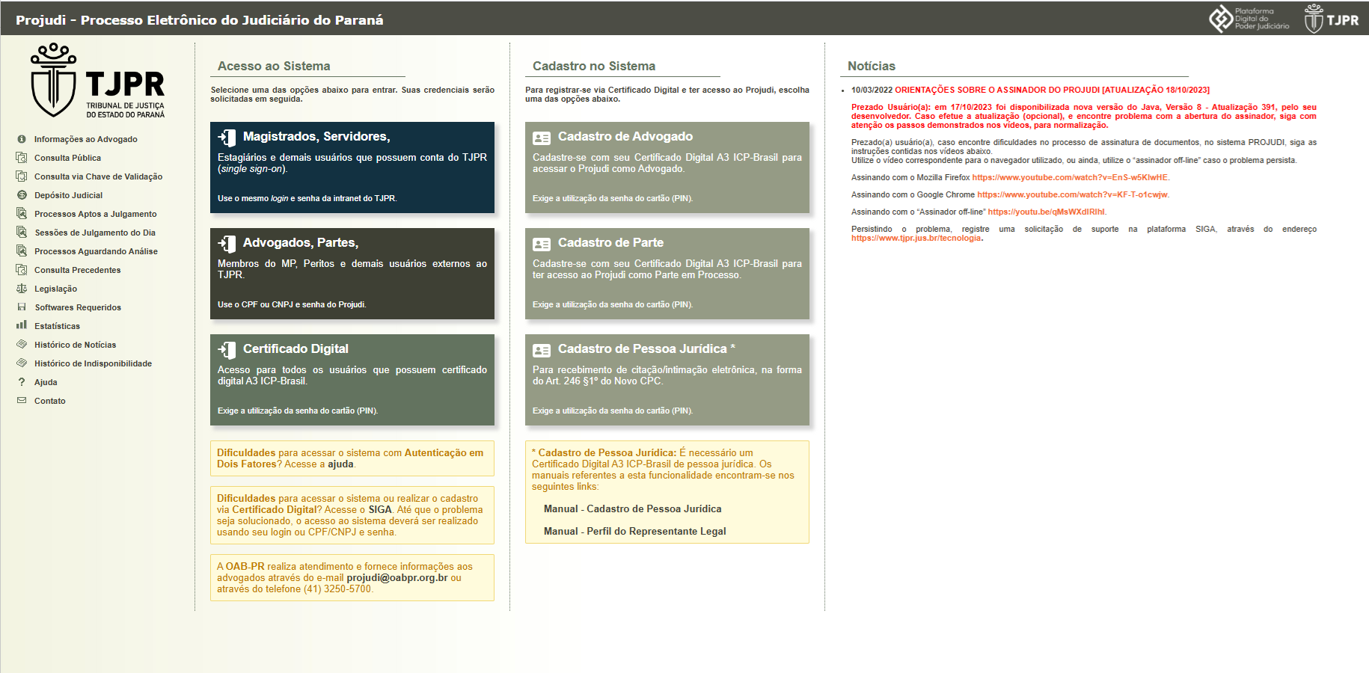Viewport: 1369px width, 673px height.
Task: Open the Ajuda sidebar link
Action: pyautogui.click(x=46, y=382)
